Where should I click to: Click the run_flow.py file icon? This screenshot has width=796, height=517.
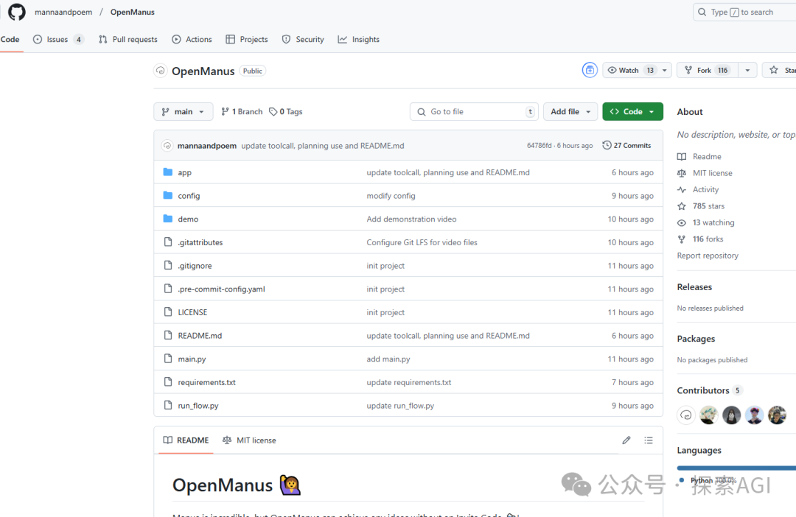tap(168, 405)
